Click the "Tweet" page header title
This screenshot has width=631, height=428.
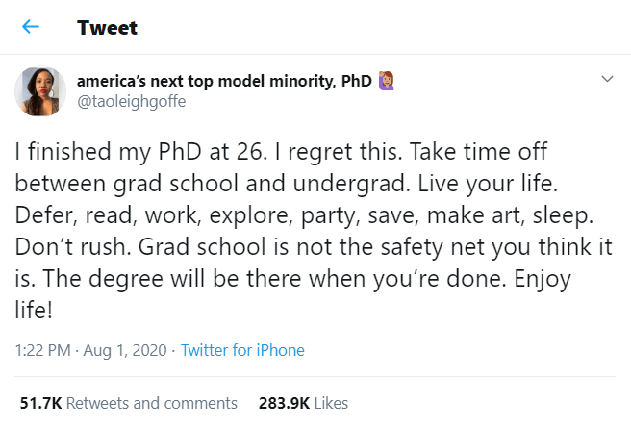[x=107, y=28]
